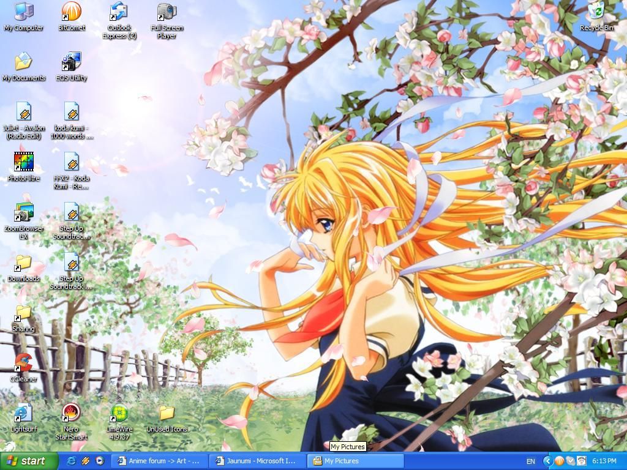Open the Downloads folder shortcut
Image resolution: width=627 pixels, height=470 pixels.
pos(24,268)
